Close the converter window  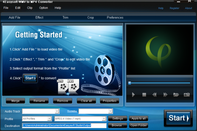[x=189, y=1]
